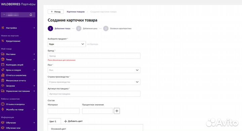Expand Жалобы на товар submenu arrow
The height and width of the screenshot is (131, 242).
tap(34, 110)
